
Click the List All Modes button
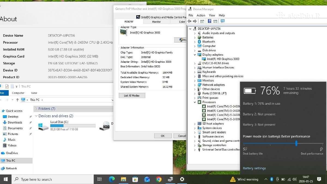tap(132, 95)
